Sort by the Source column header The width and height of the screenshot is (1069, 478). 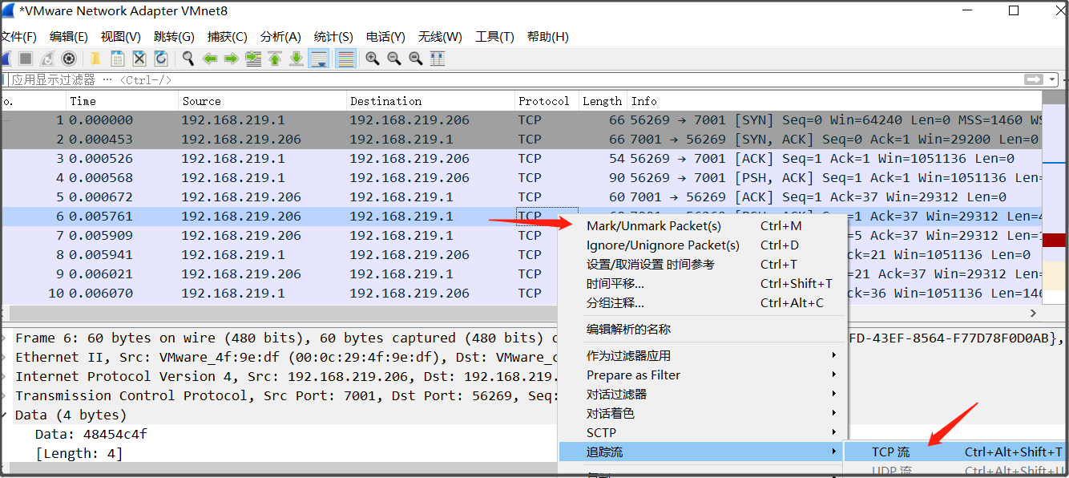point(262,101)
